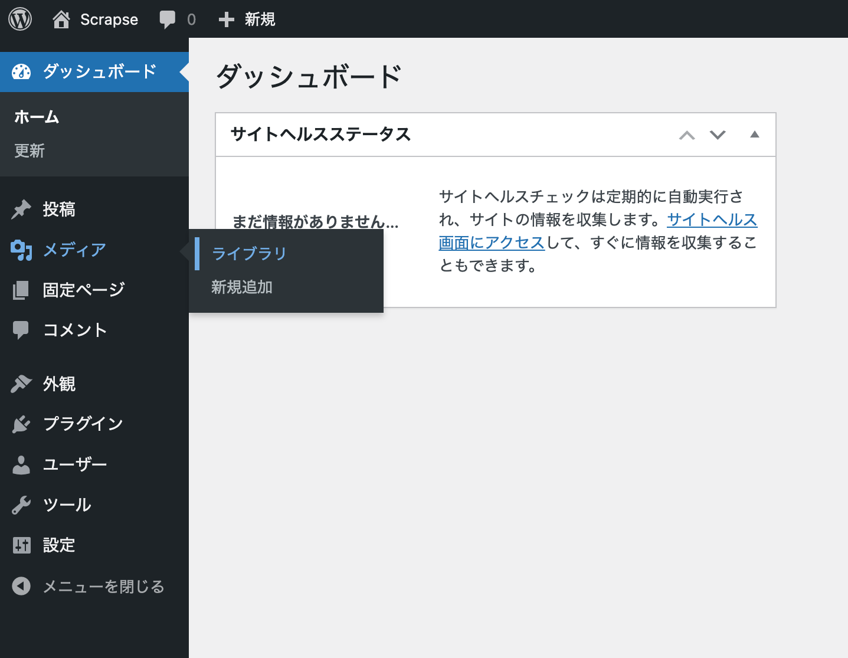The image size is (848, 658).
Task: Open コメント via its speech bubble icon
Action: tap(21, 330)
